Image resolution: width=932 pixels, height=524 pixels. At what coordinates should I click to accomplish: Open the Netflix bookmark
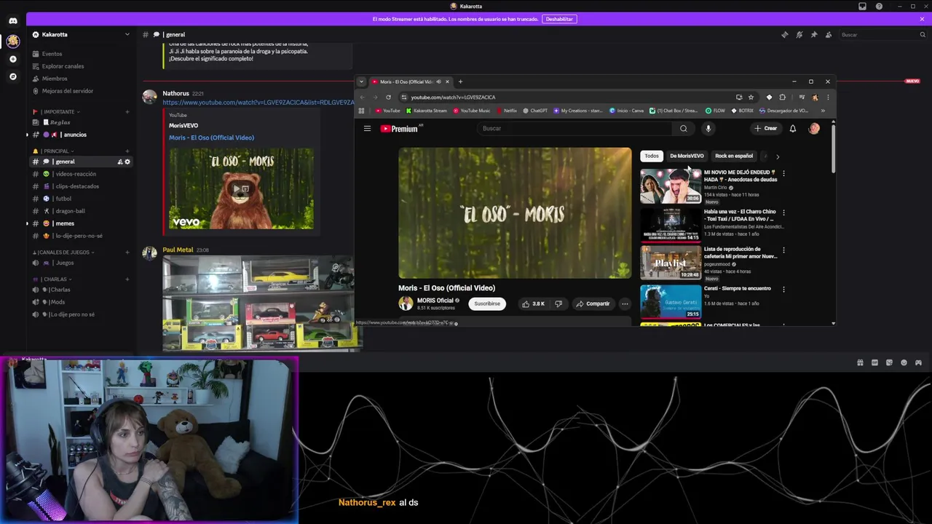[507, 111]
